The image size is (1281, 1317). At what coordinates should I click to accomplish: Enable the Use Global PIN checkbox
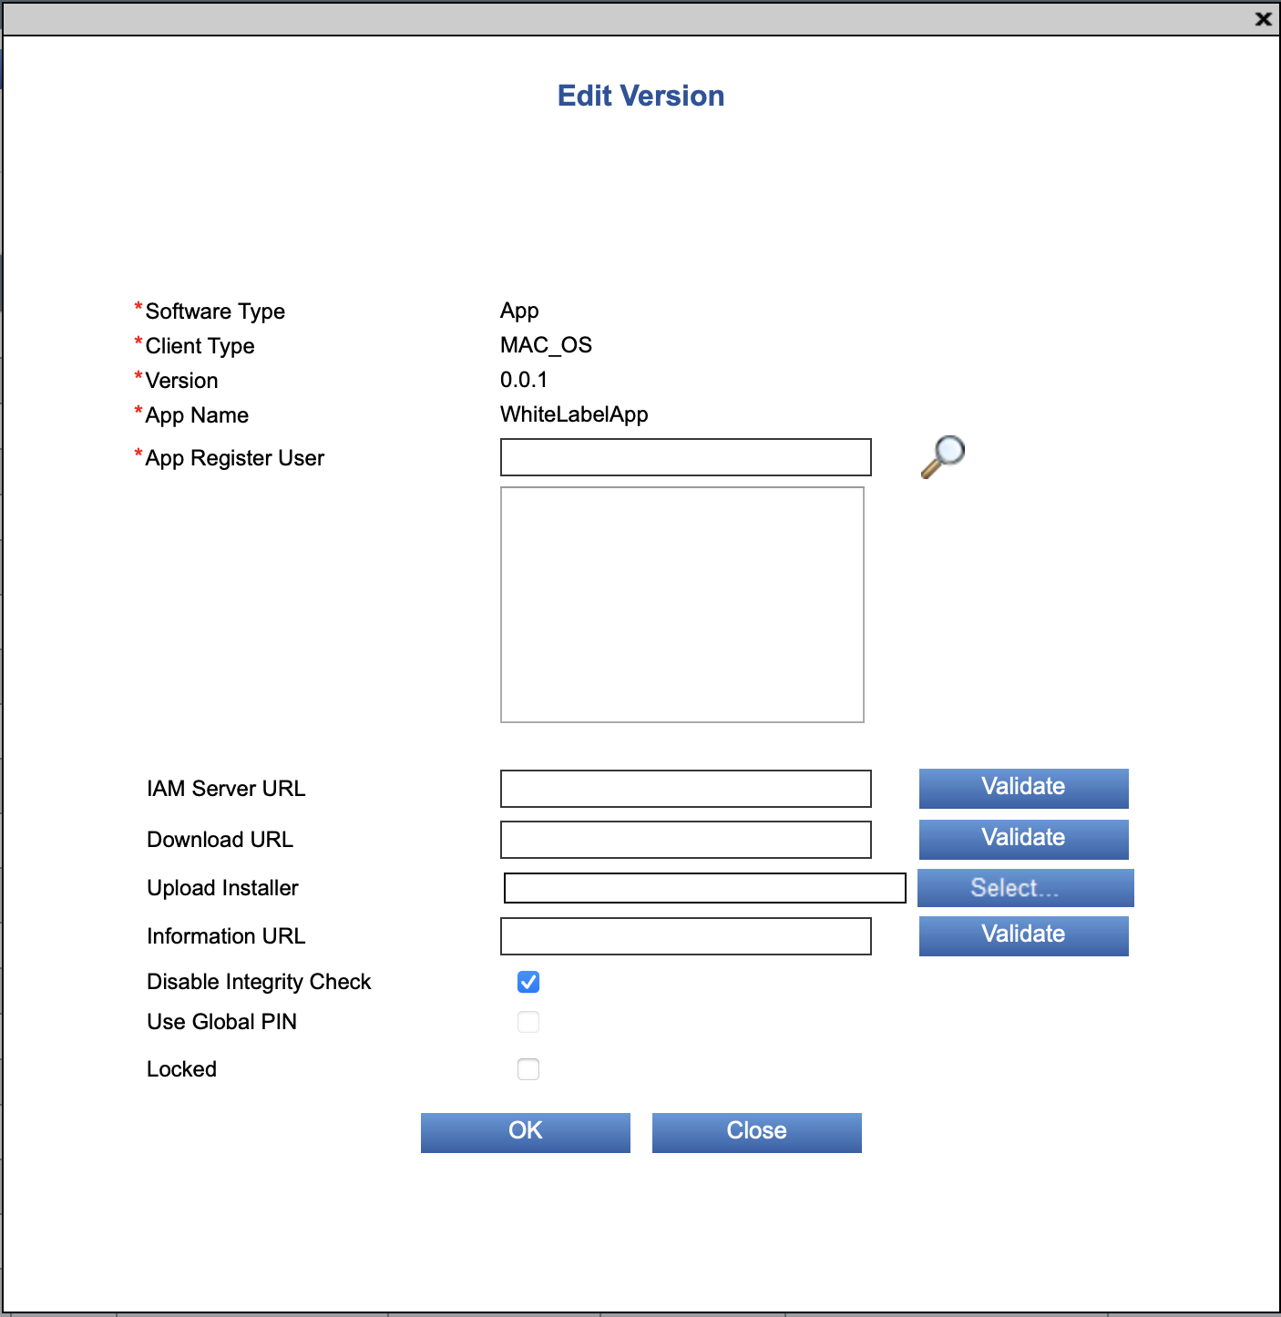click(528, 1022)
